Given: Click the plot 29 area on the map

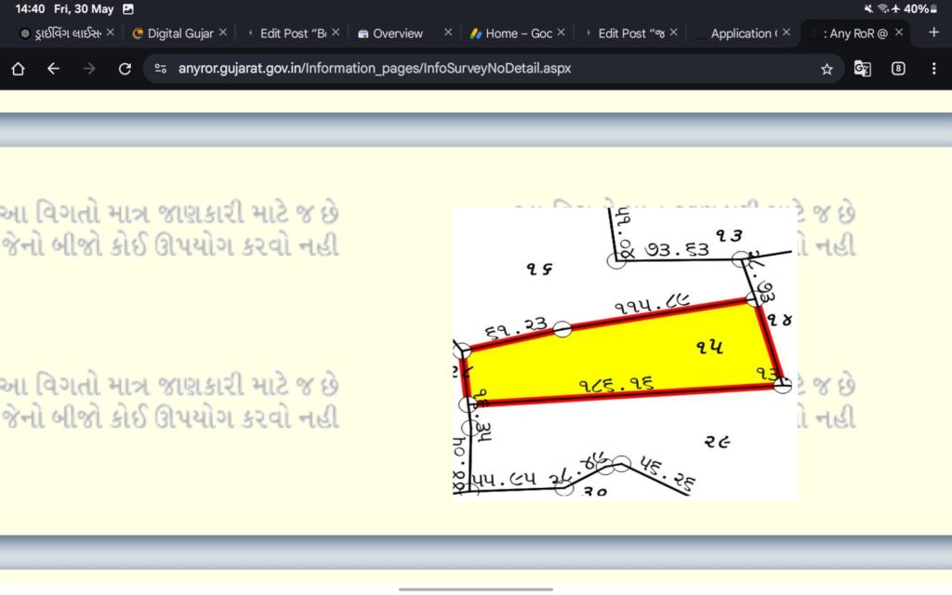Looking at the screenshot, I should [x=716, y=443].
